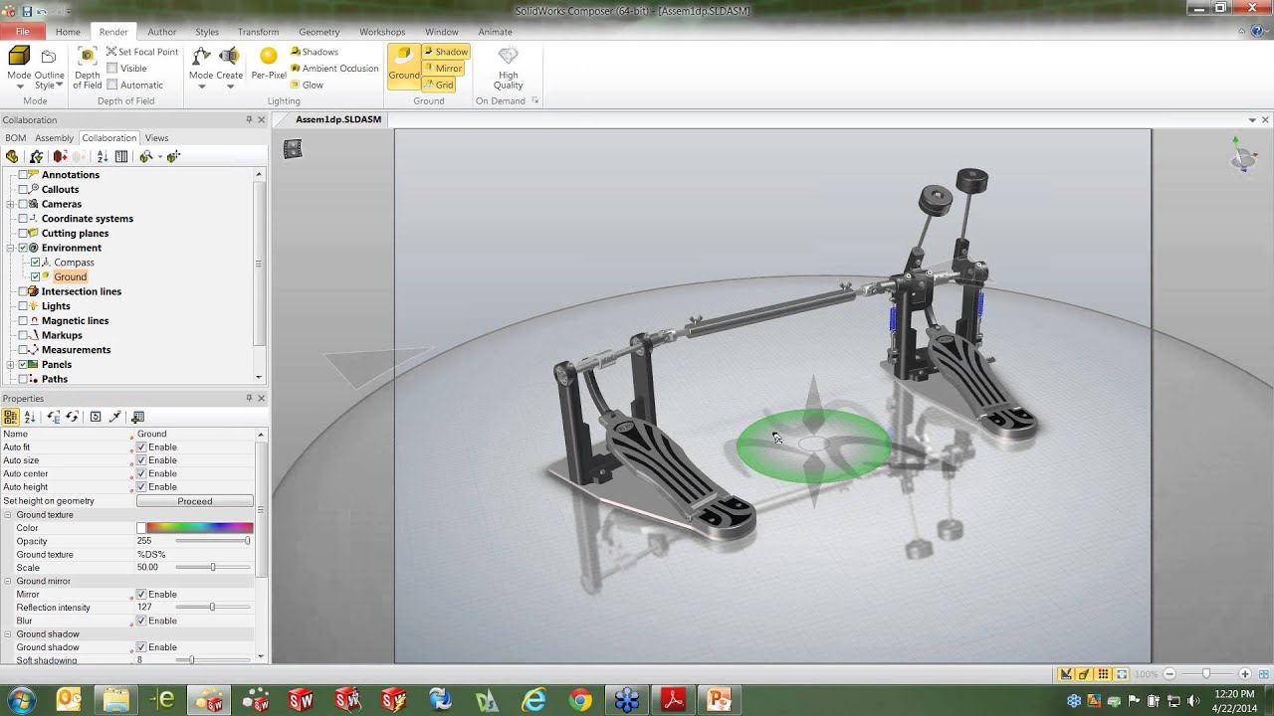Open the render Mode cube button

pos(19,66)
